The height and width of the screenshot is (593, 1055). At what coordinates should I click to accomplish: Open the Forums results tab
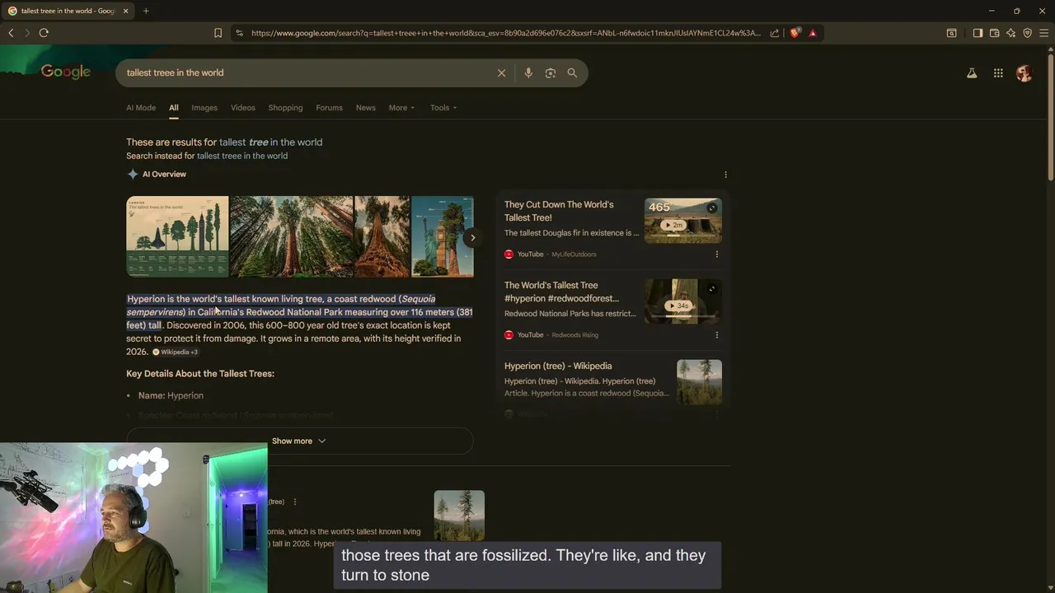[x=329, y=108]
